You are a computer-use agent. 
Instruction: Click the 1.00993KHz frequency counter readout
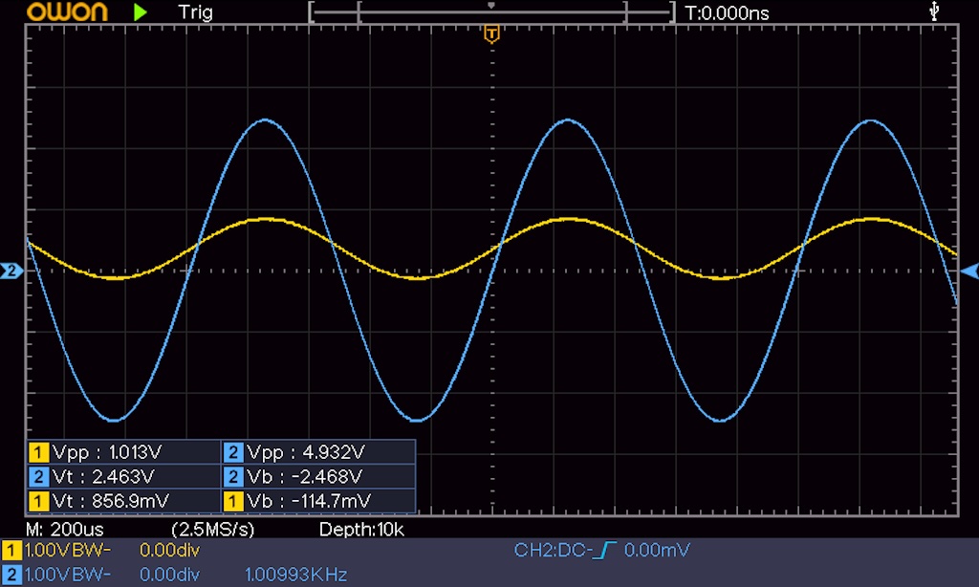click(295, 574)
